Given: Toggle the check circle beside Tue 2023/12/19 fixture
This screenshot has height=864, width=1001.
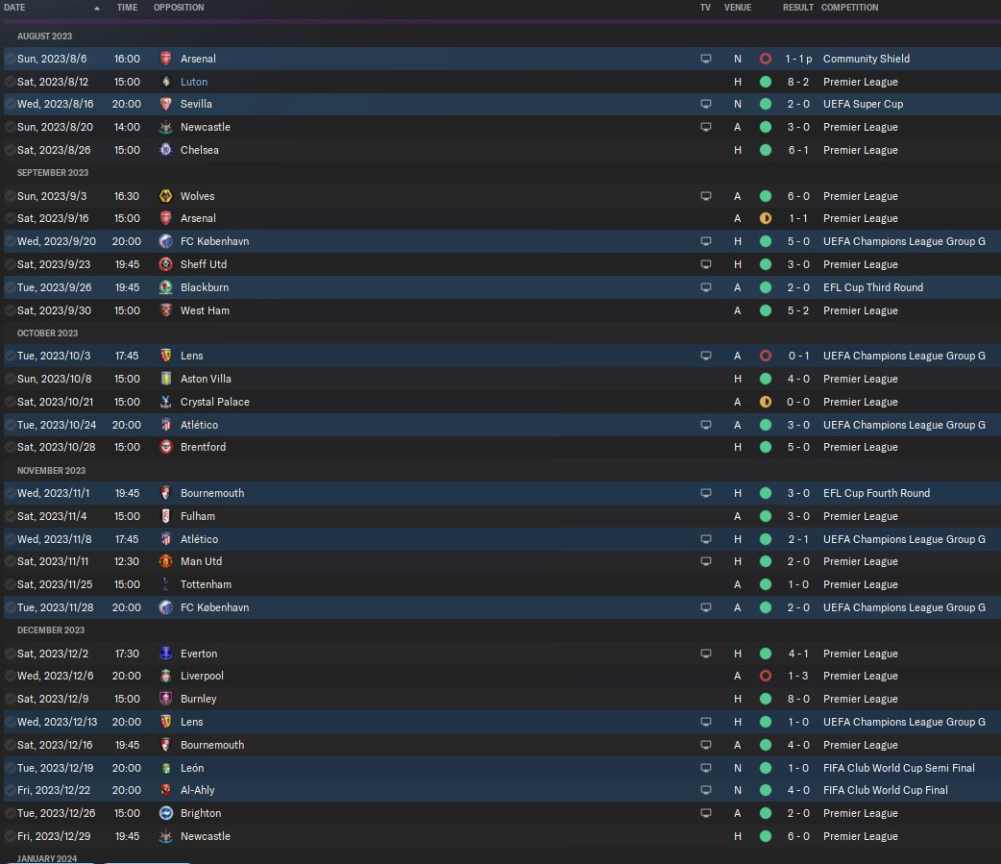Looking at the screenshot, I should 11,768.
